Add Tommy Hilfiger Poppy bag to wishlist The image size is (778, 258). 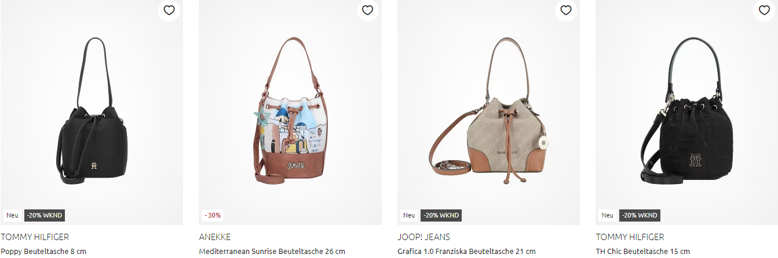click(169, 10)
